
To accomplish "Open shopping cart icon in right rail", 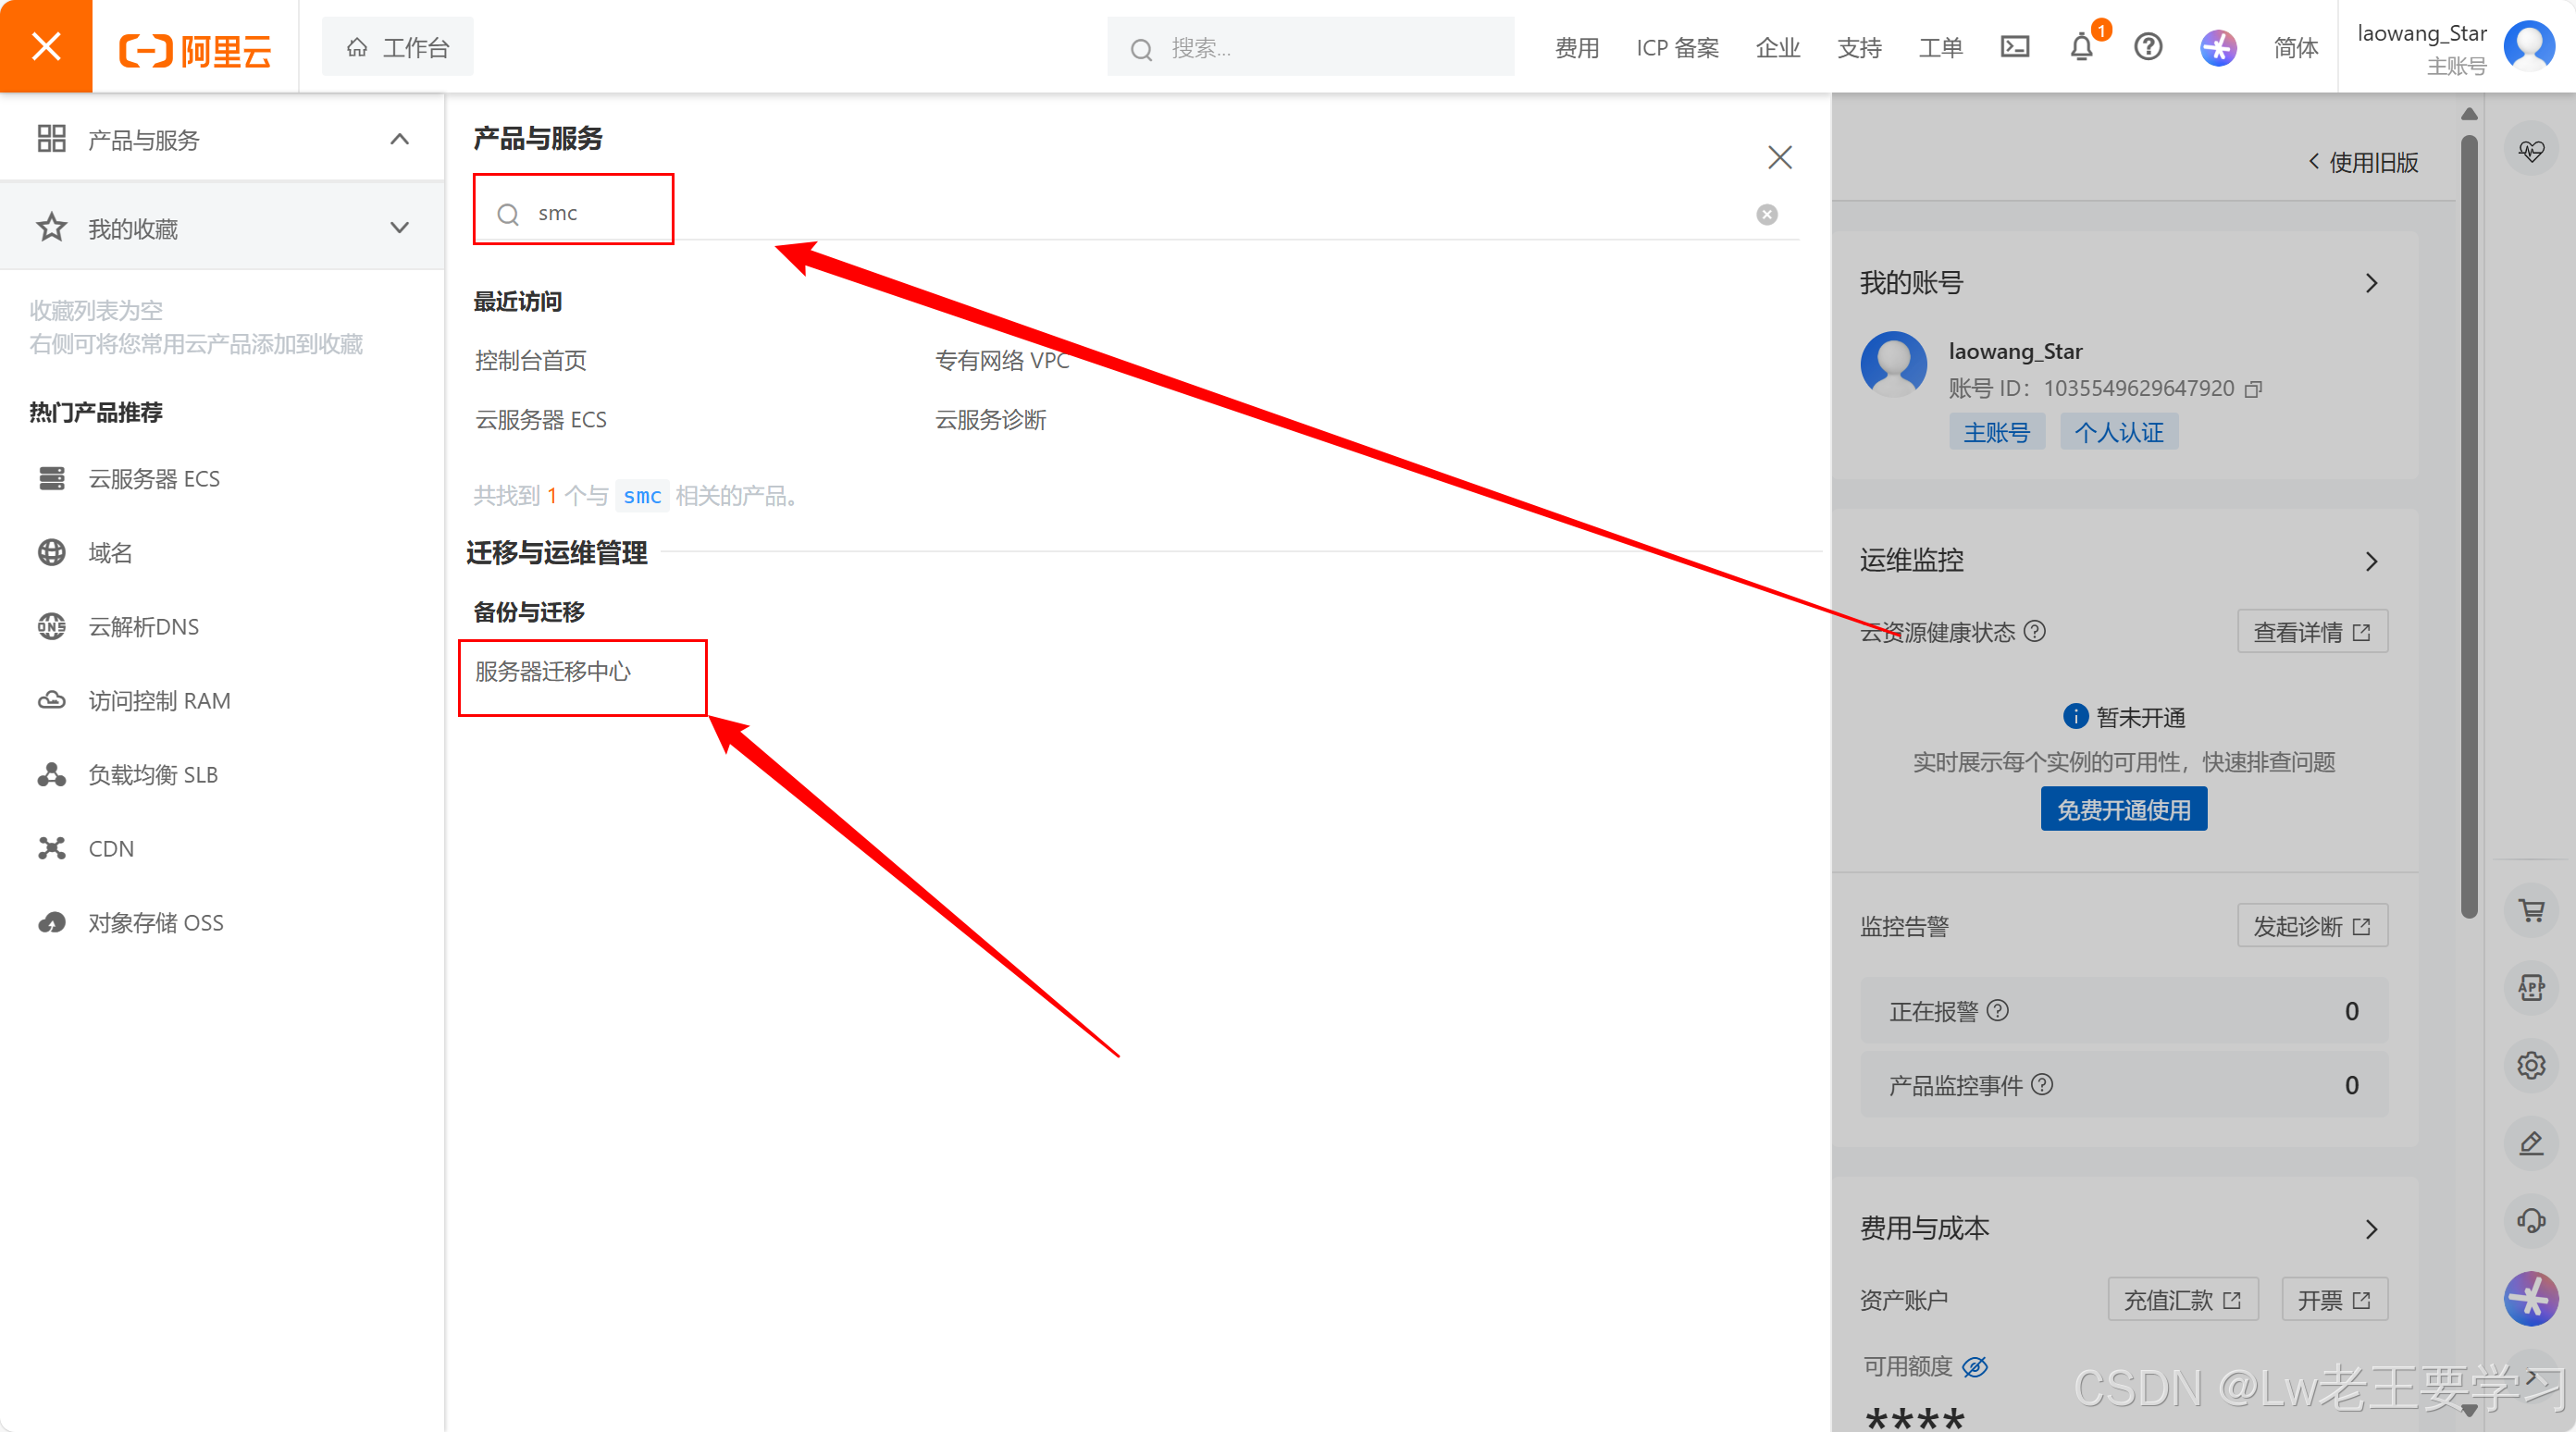I will point(2531,910).
